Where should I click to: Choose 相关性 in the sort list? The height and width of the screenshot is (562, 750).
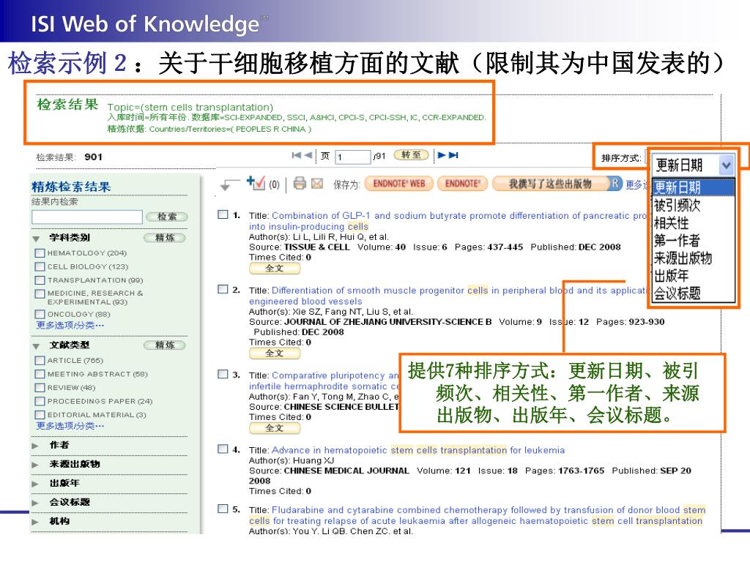click(x=693, y=222)
